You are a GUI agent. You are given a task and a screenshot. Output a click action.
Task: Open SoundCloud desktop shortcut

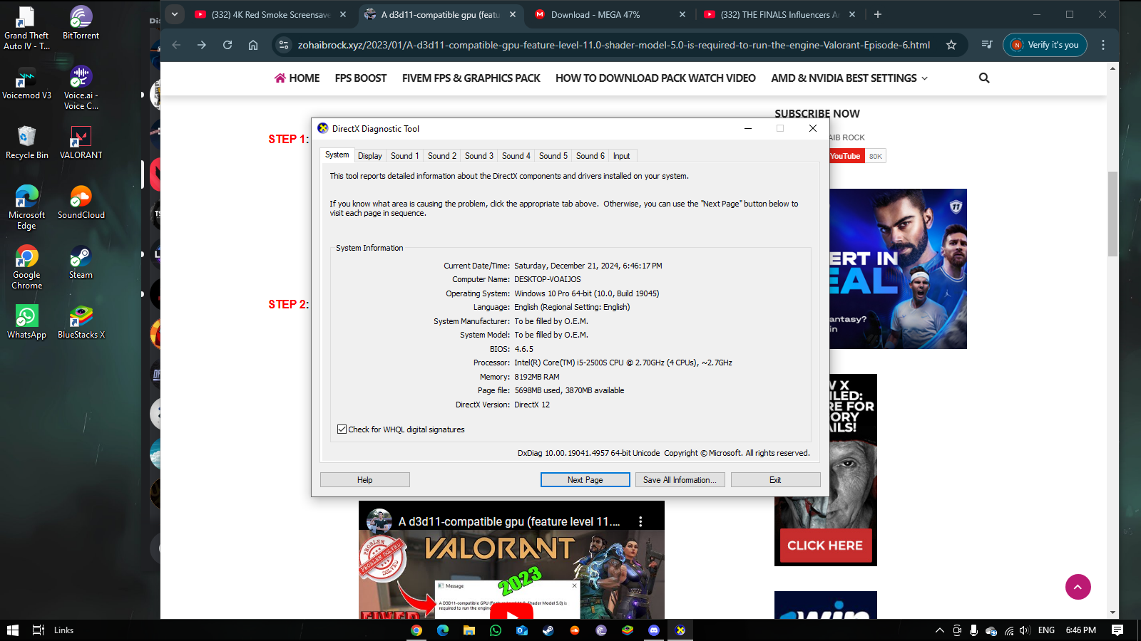[x=81, y=203]
